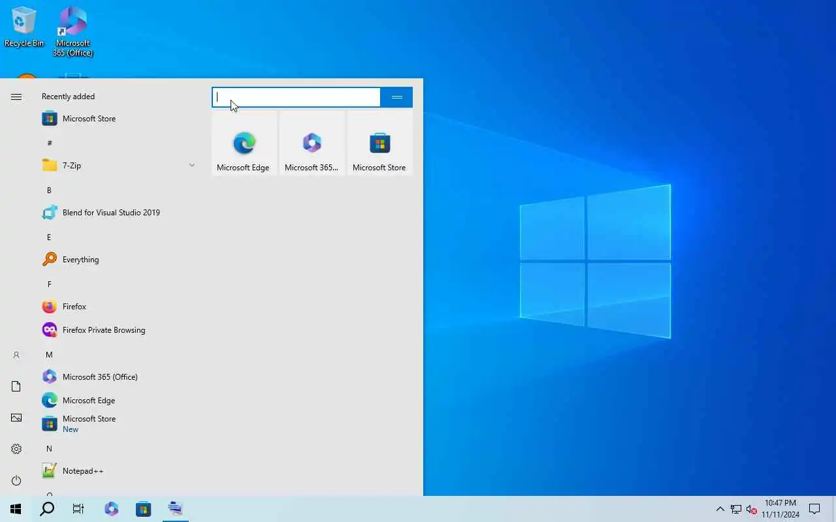Screen dimensions: 836x522
Task: Expand the Start menu hamburger navigation
Action: [16, 97]
